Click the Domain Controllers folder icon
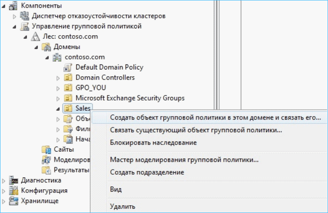 (x=68, y=78)
